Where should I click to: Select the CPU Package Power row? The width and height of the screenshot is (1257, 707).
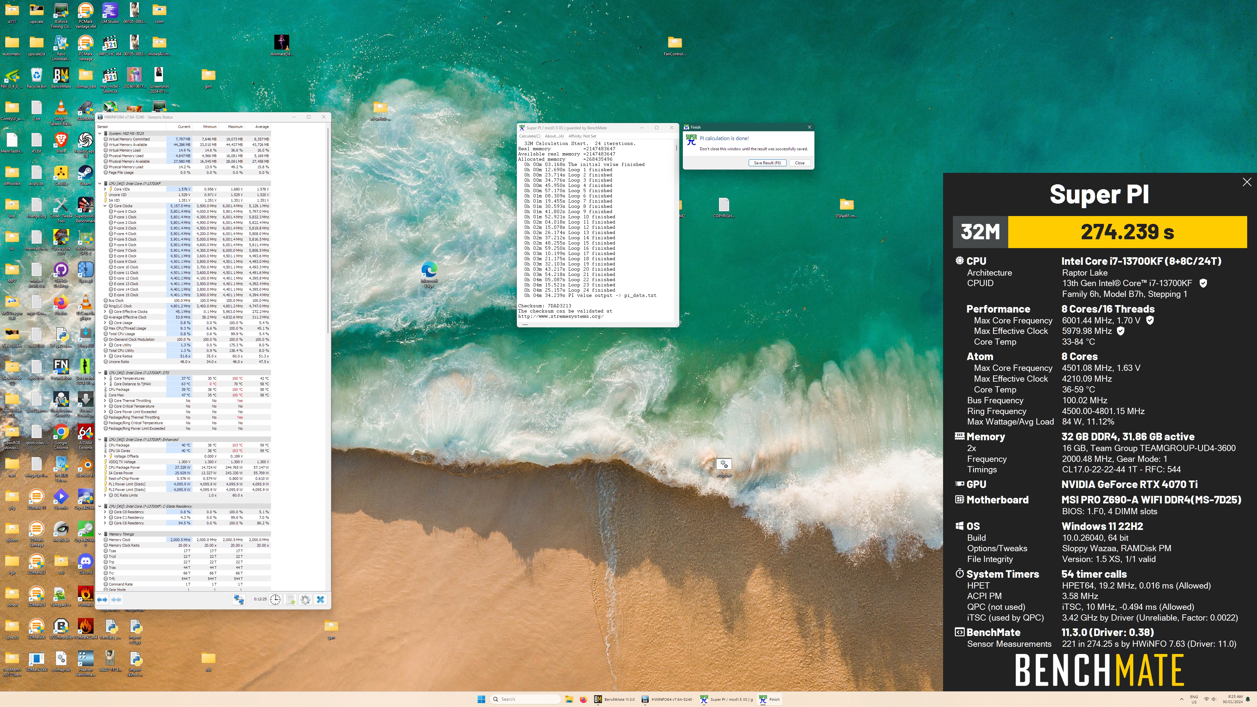(186, 467)
